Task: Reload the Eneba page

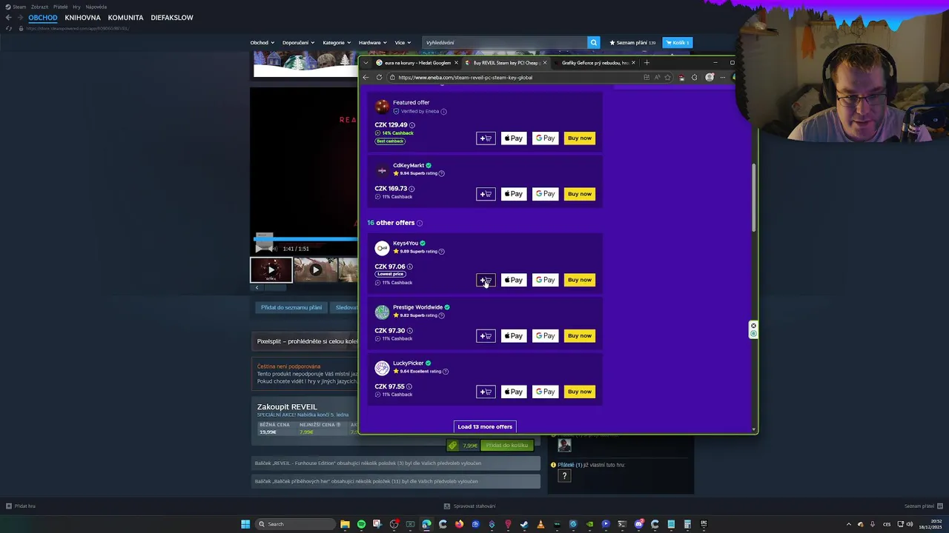Action: coord(379,77)
